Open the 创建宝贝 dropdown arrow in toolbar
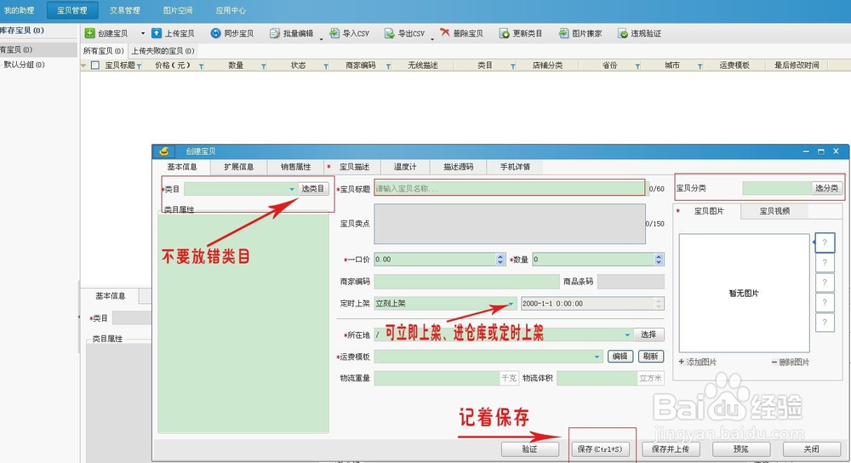This screenshot has height=463, width=851. click(x=143, y=34)
